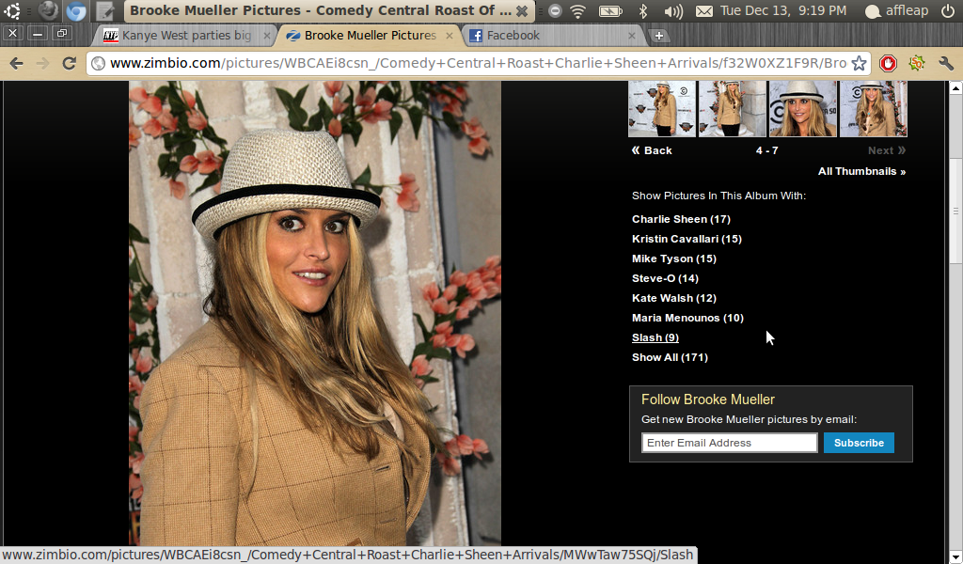
Task: Click the large Brooke Mueller photo
Action: (315, 313)
